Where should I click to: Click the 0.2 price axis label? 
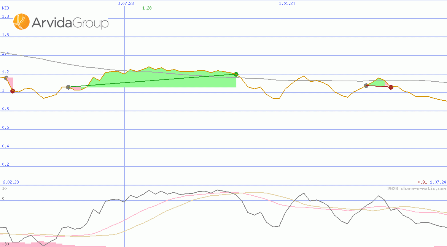click(x=5, y=165)
